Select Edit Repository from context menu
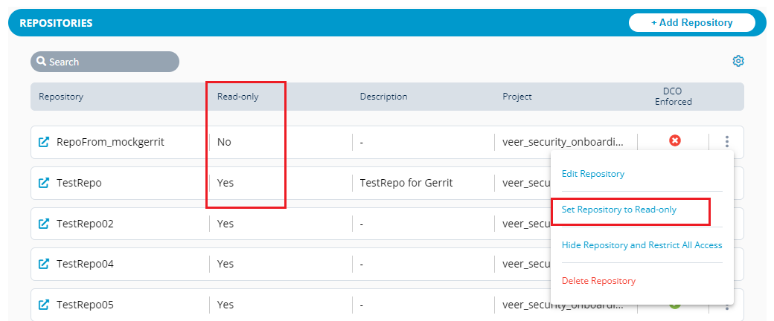This screenshot has height=321, width=774. 593,174
